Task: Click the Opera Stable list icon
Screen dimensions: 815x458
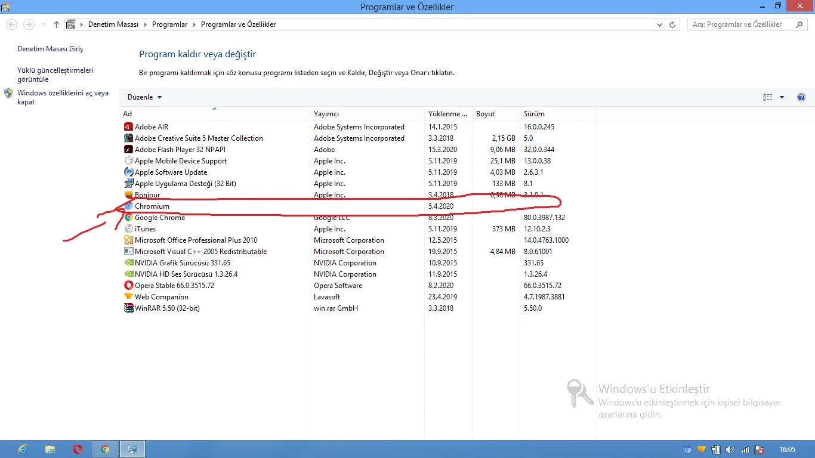Action: (128, 286)
